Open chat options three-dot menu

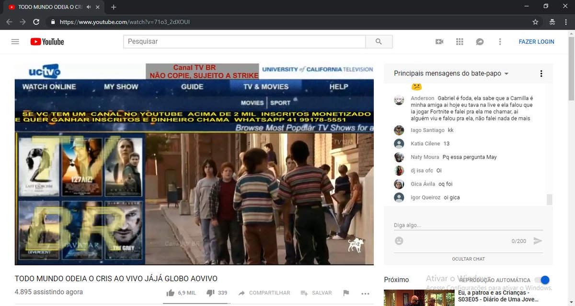tap(541, 74)
